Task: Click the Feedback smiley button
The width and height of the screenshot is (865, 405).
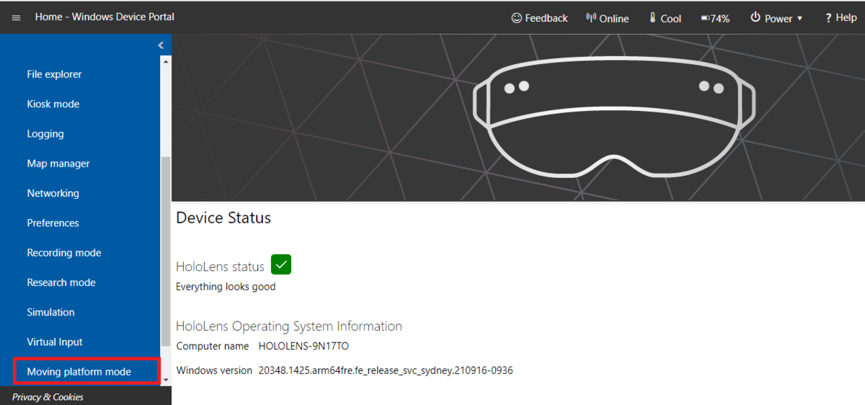Action: [539, 18]
